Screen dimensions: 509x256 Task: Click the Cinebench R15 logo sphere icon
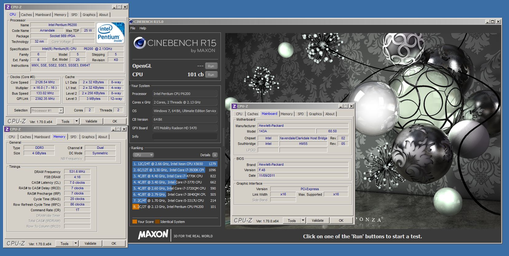coord(139,43)
